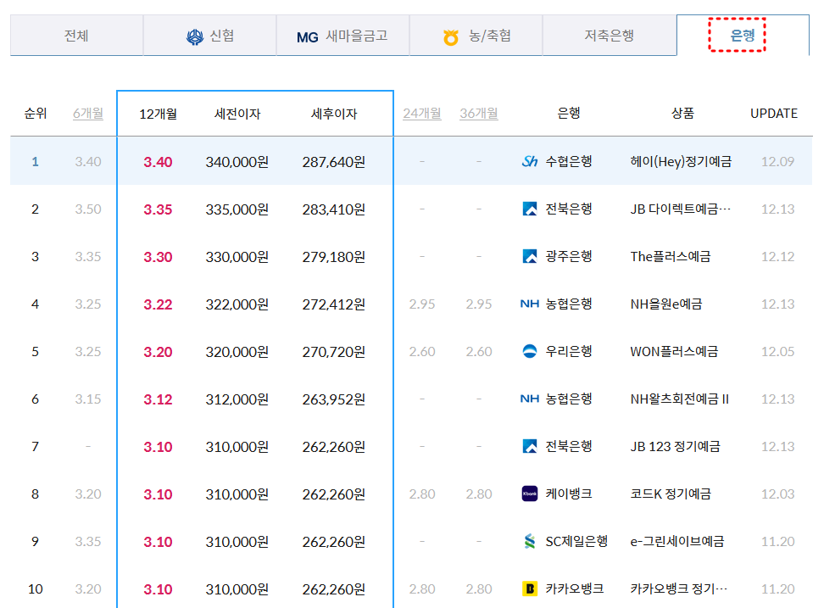Viewport: 824px width, 608px height.
Task: Open the The플러스예금 product
Action: 671,256
